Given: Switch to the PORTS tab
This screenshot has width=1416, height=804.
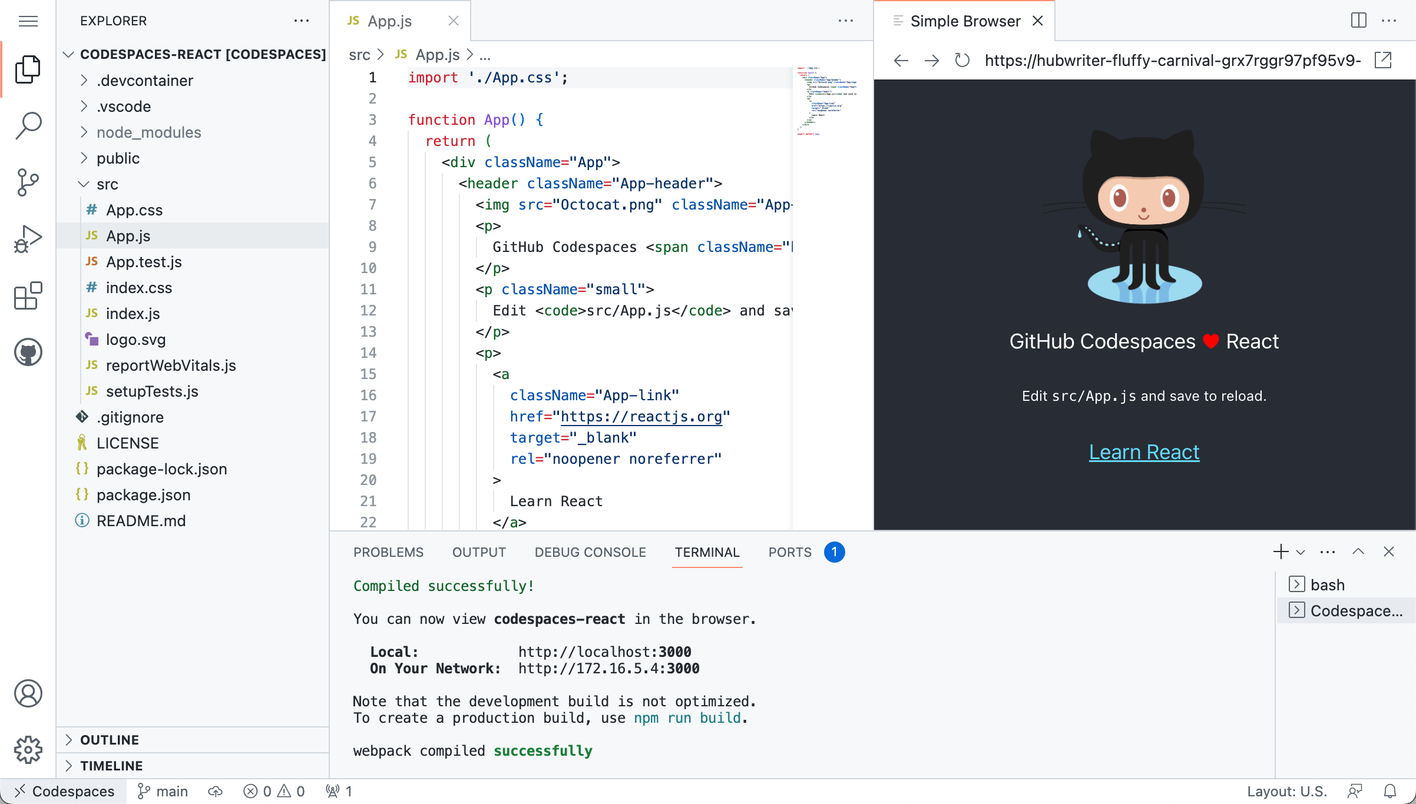Looking at the screenshot, I should click(x=790, y=551).
